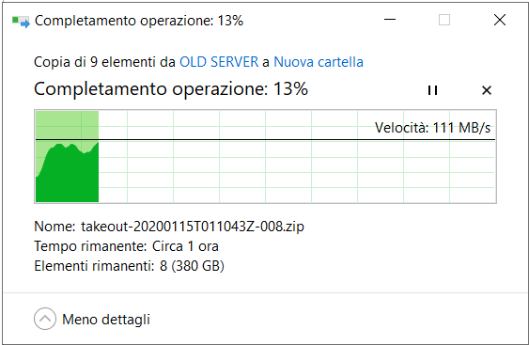Screen dimensions: 529x345
Task: Pause the file copy operation
Action: click(432, 90)
